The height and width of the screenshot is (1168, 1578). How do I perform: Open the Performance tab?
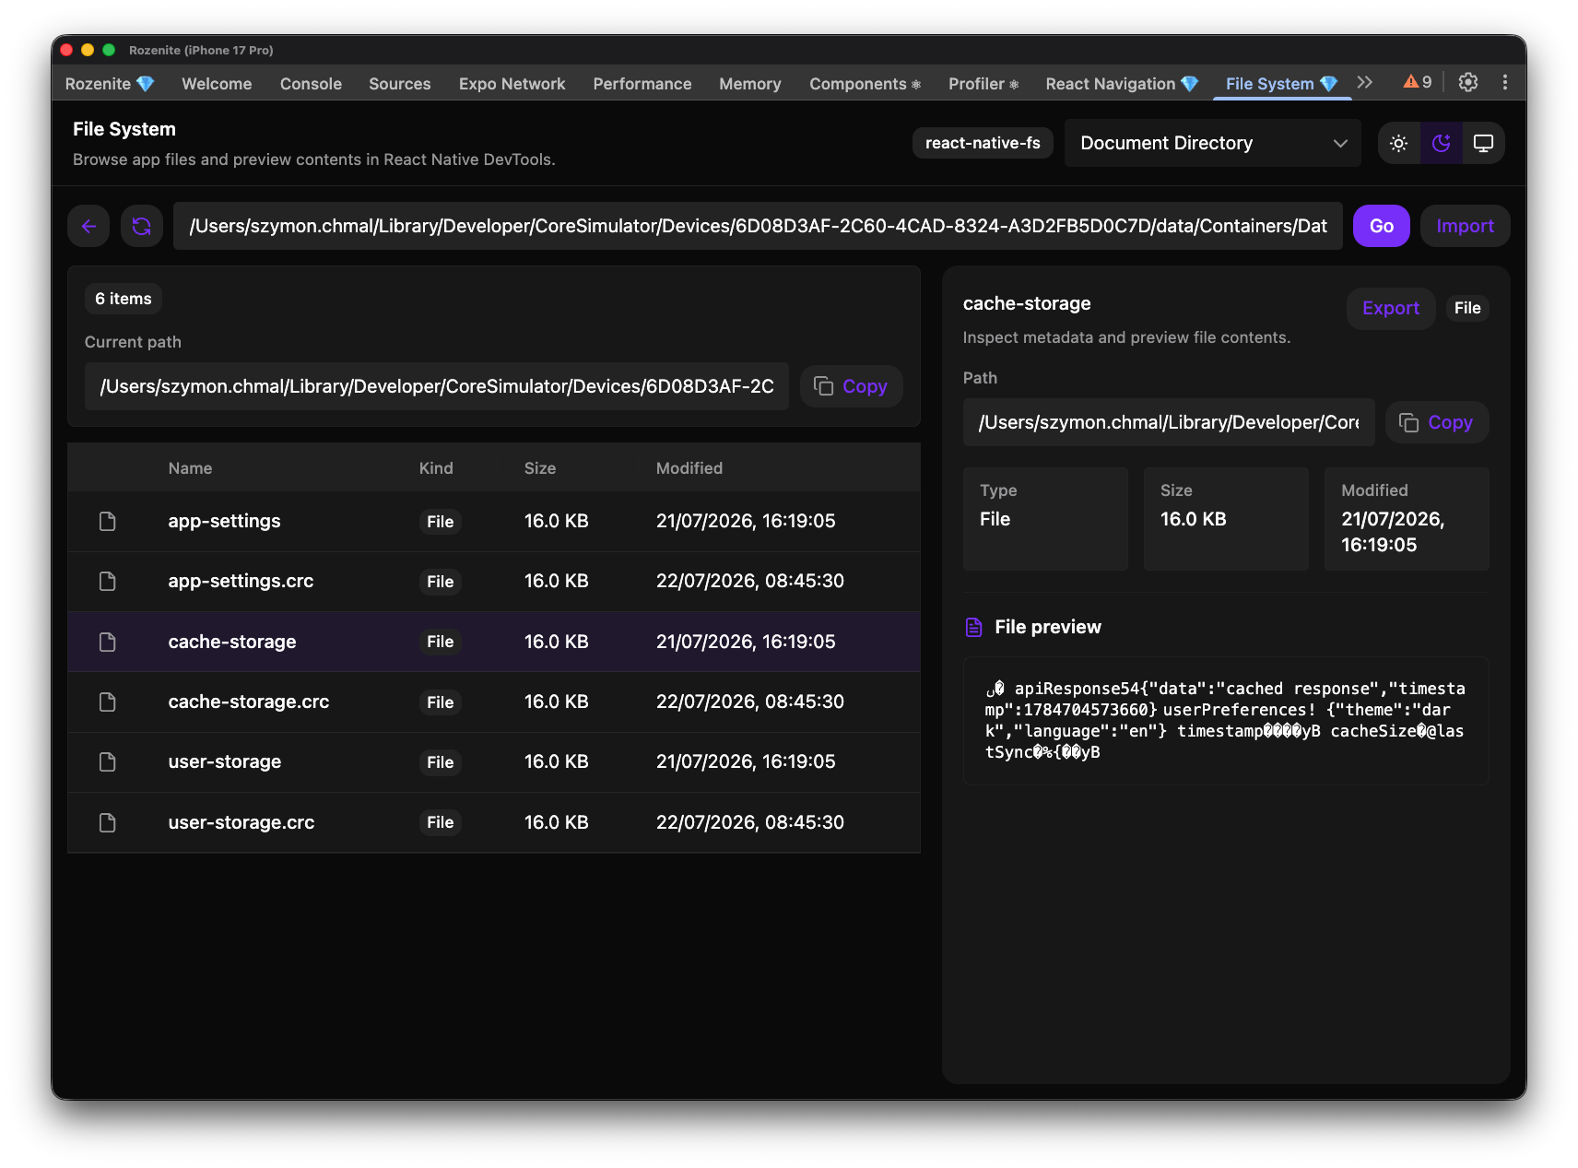tap(642, 84)
